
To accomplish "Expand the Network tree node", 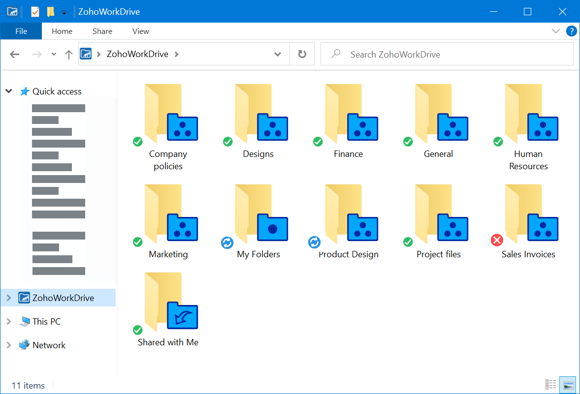I will point(9,345).
